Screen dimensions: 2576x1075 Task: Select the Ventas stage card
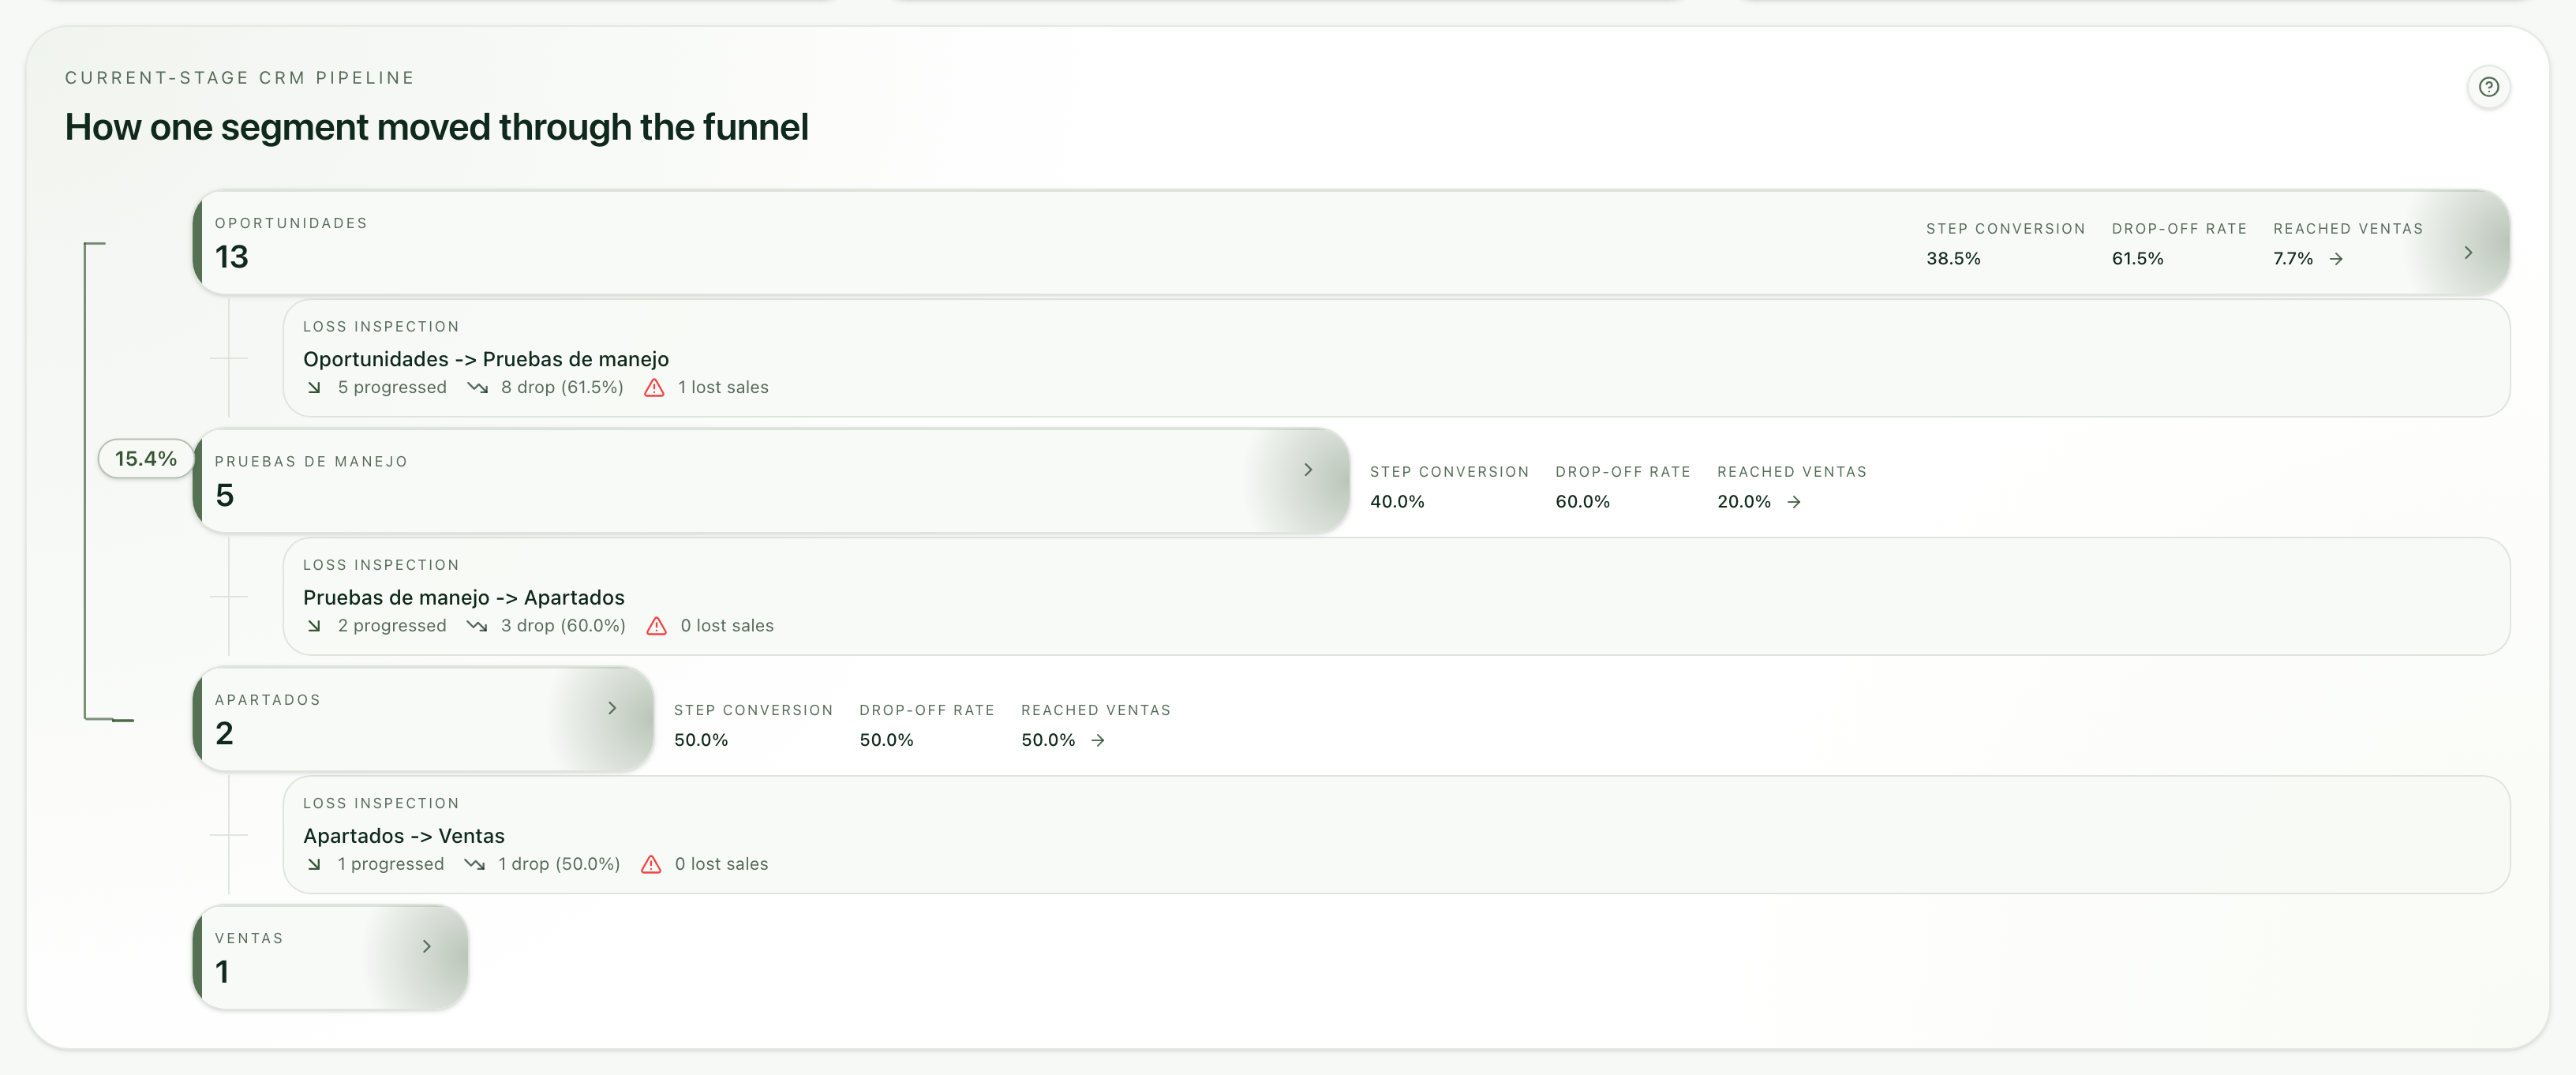[x=330, y=957]
